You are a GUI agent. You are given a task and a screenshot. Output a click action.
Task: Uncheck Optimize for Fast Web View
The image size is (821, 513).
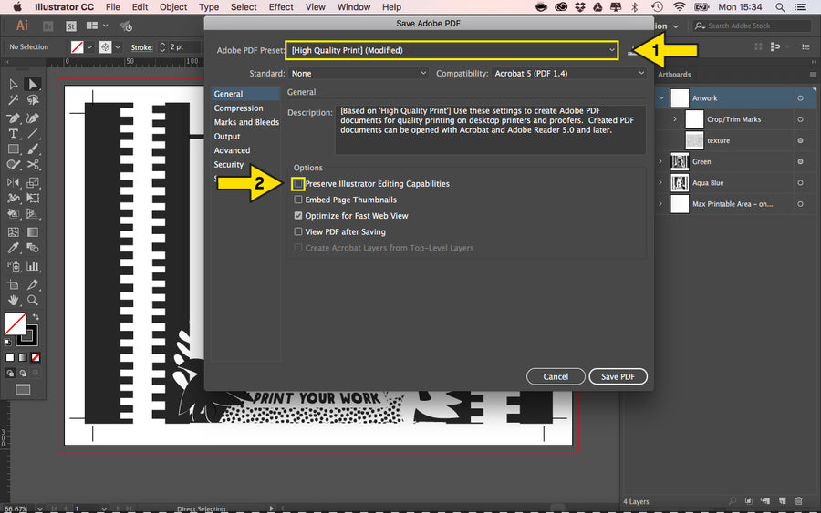[x=298, y=215]
